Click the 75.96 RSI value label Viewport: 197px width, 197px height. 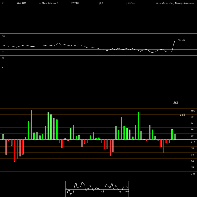coord(181,40)
